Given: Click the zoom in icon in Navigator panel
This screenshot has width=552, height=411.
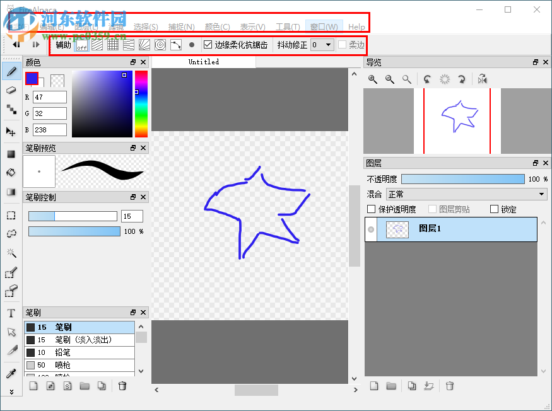Looking at the screenshot, I should (372, 79).
